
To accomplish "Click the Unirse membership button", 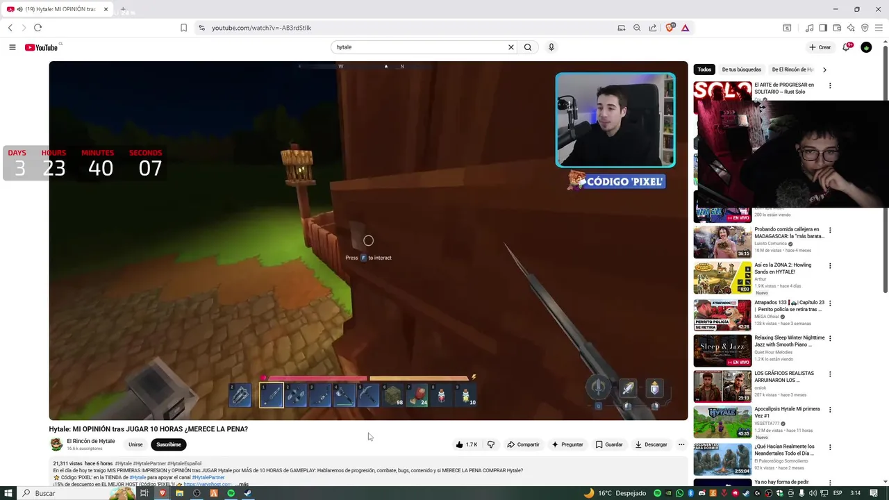I will click(x=135, y=444).
